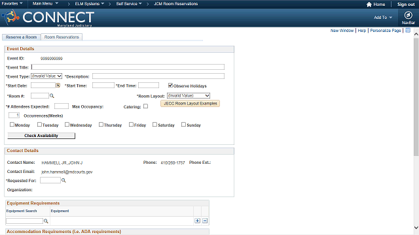Open the page settings grid icon
Screen dimensions: 419x235
408,31
